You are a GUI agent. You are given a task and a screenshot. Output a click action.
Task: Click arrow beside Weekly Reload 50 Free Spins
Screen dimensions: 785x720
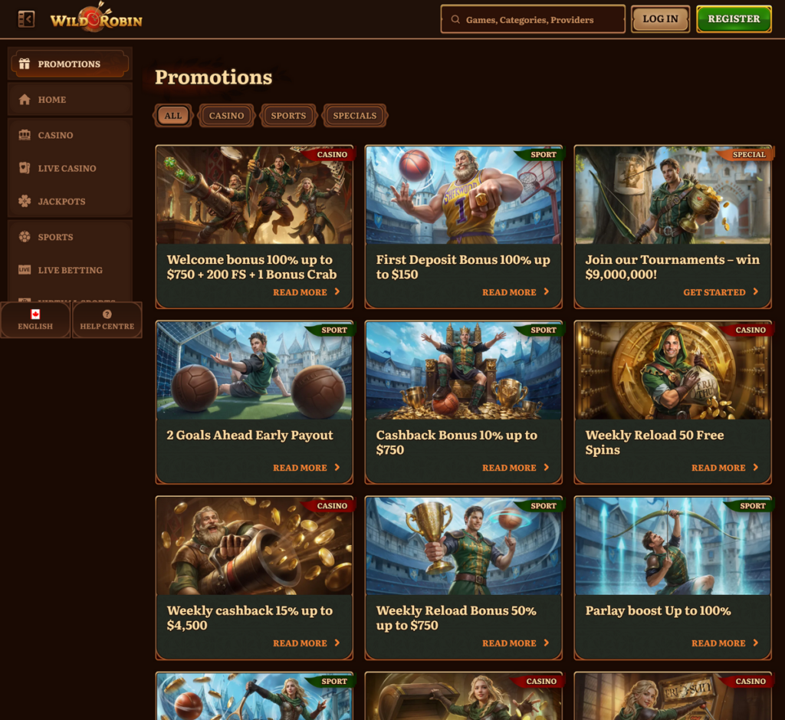point(755,467)
